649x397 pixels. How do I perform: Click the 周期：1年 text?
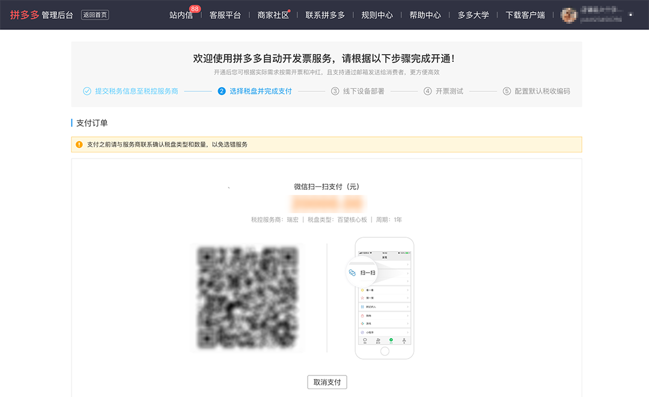click(389, 220)
